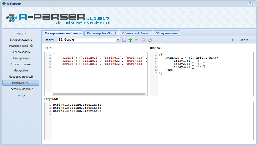258x146 pixels.
Task: Click the window maximize icon in title bar
Action: (254, 3)
